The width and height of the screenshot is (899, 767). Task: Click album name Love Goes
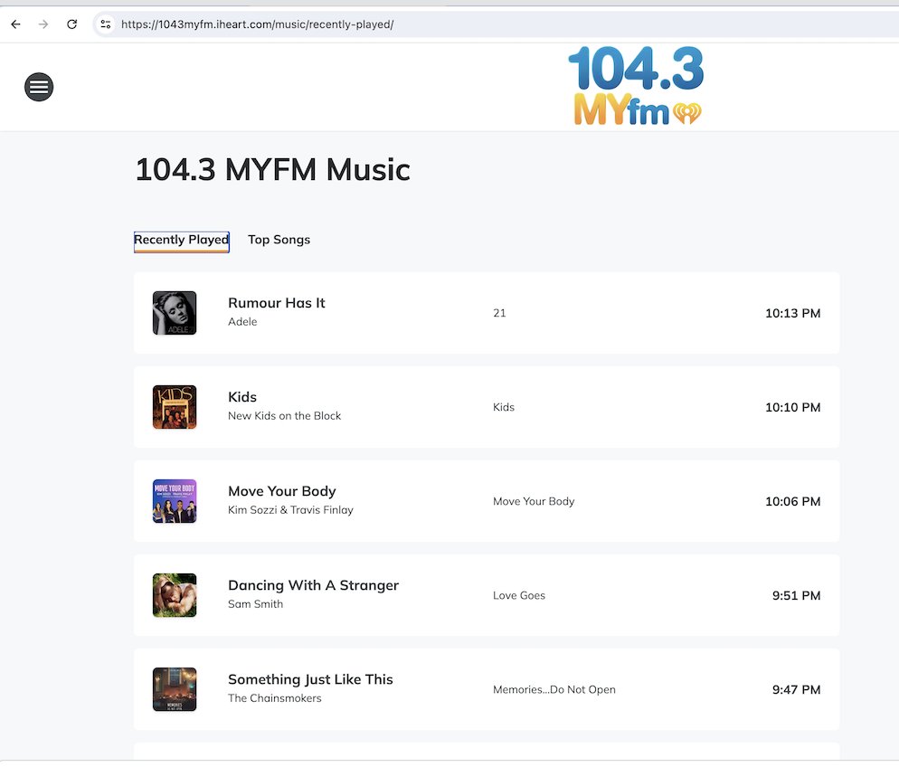(519, 595)
